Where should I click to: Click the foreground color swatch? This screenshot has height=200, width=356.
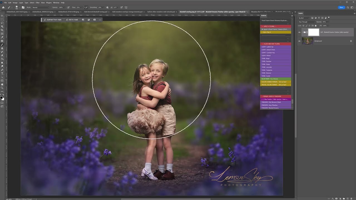pos(2,97)
